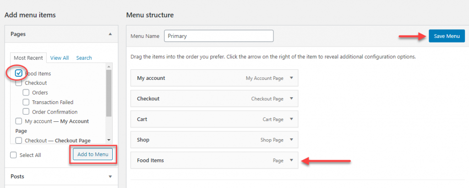This screenshot has height=188, width=469.
Task: Click the pages list scroll-up arrow
Action: coord(109,67)
